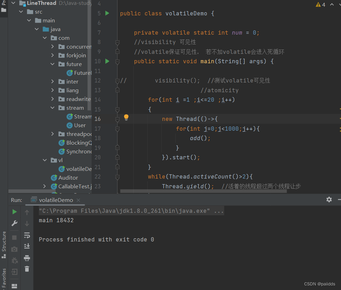Toggle soft-wrap in the console toolbar
Viewport: 341px width, 290px height.
click(x=27, y=235)
